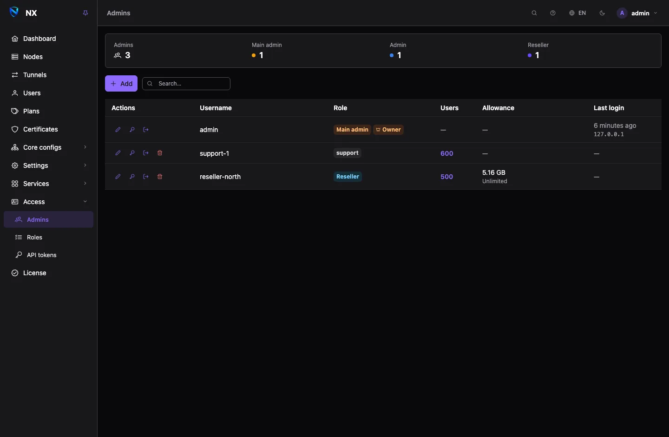Image resolution: width=669 pixels, height=437 pixels.
Task: Click the NX shield logo
Action: (x=14, y=13)
